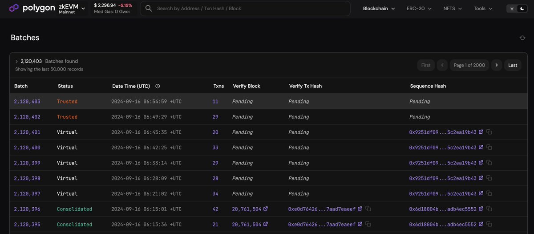Open verify block 20,761,504 in row 2,120,396

pos(247,209)
